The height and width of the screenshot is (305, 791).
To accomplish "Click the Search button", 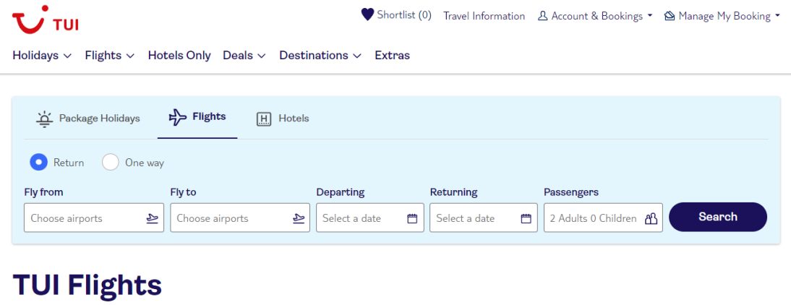I will coord(718,217).
